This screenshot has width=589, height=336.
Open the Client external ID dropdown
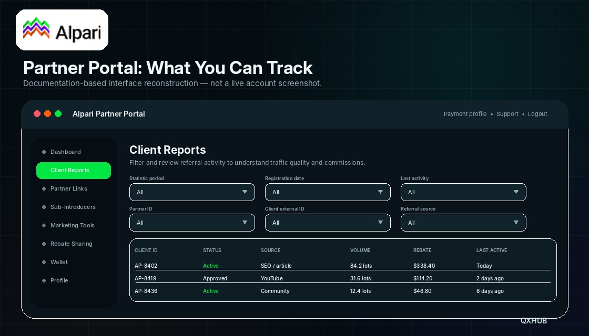pyautogui.click(x=328, y=223)
